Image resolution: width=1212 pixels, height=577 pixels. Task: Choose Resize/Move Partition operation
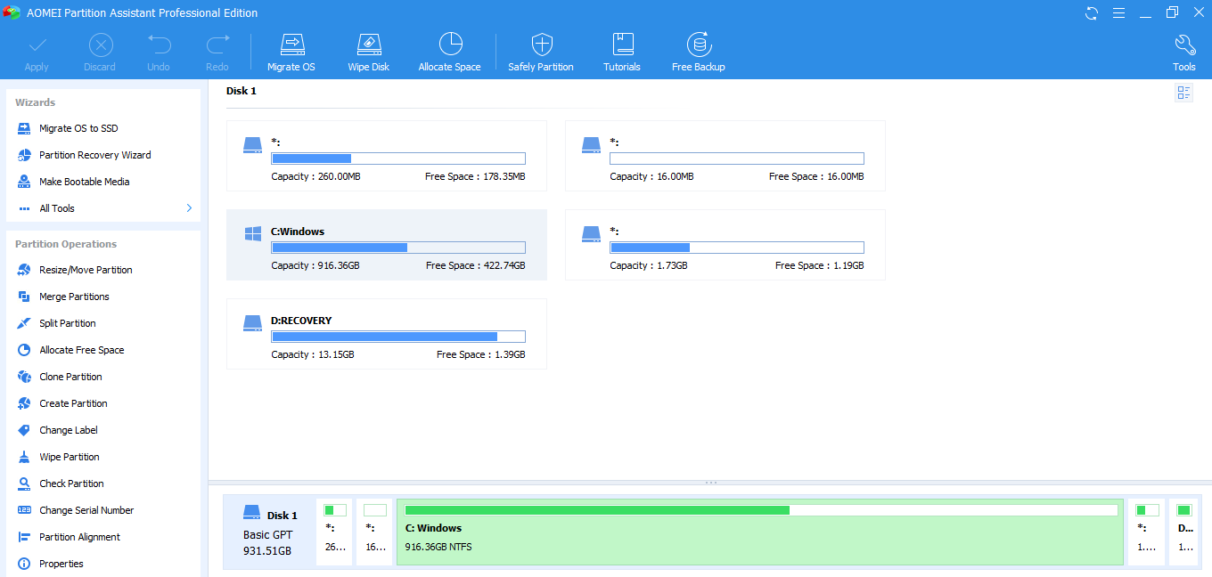pyautogui.click(x=86, y=270)
